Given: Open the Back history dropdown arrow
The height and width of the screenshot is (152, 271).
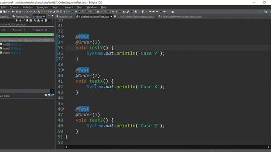Looking at the screenshot, I should [161, 11].
